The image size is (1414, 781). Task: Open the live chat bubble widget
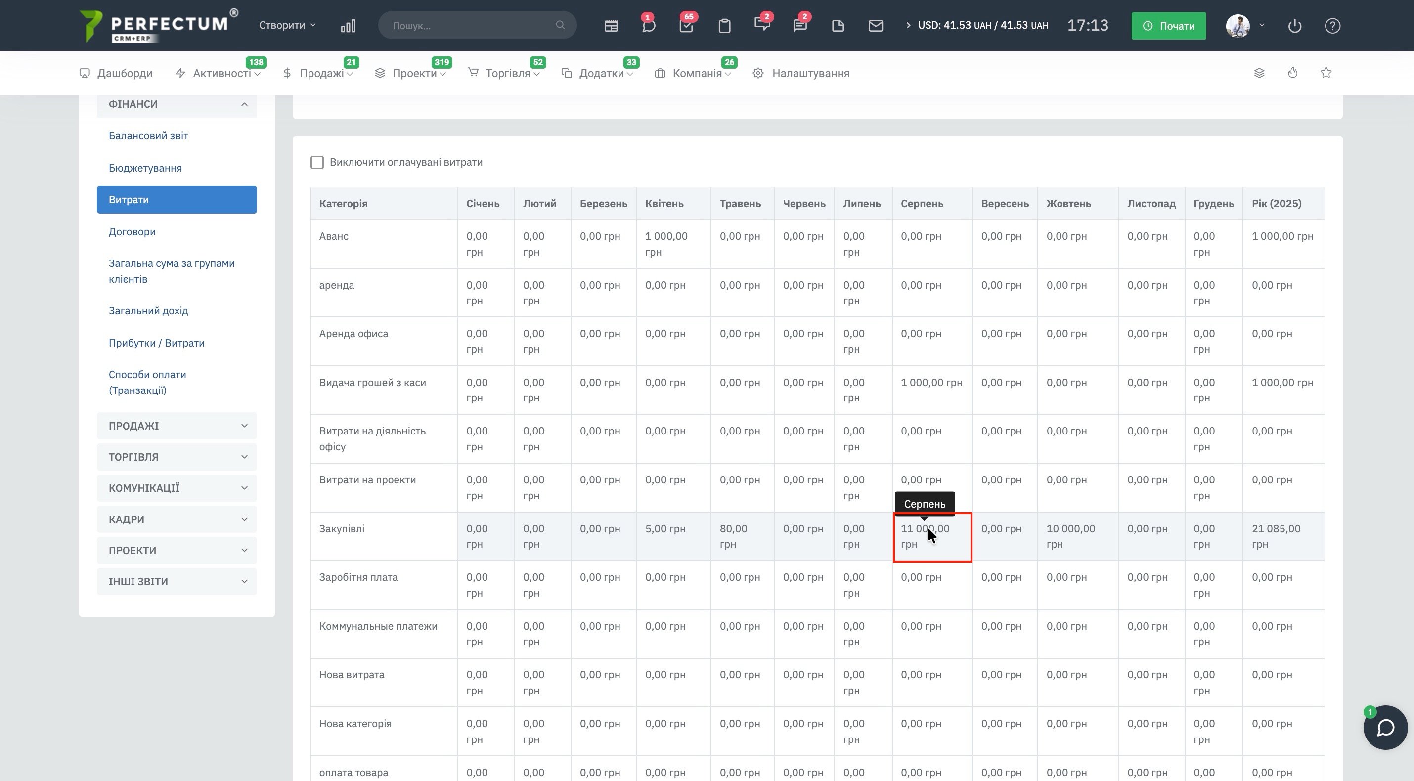1385,727
